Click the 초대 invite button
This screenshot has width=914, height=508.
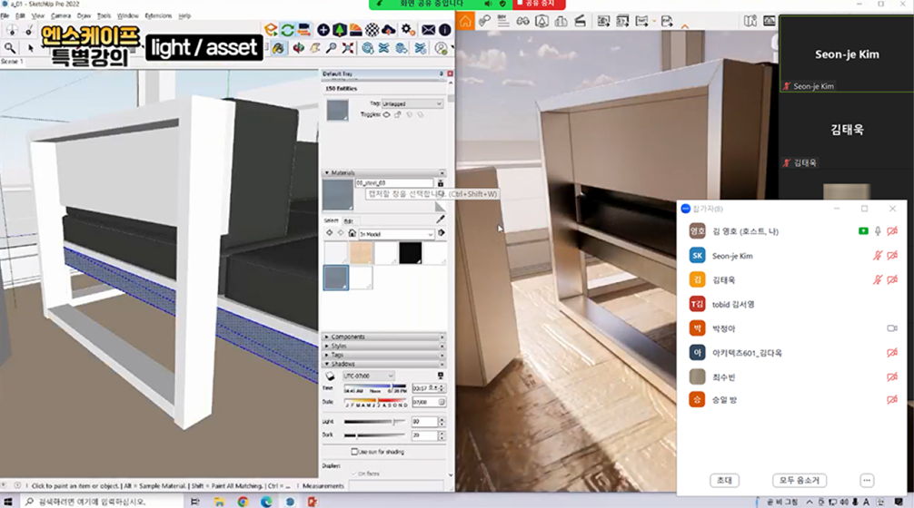click(x=724, y=480)
